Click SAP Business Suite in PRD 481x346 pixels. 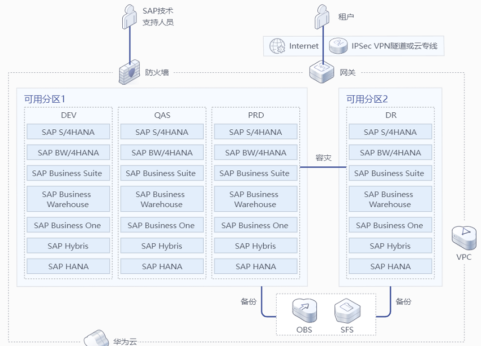[256, 173]
